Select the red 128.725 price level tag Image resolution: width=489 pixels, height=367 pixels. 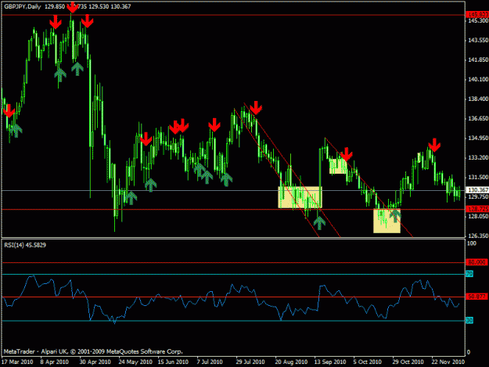(x=476, y=209)
